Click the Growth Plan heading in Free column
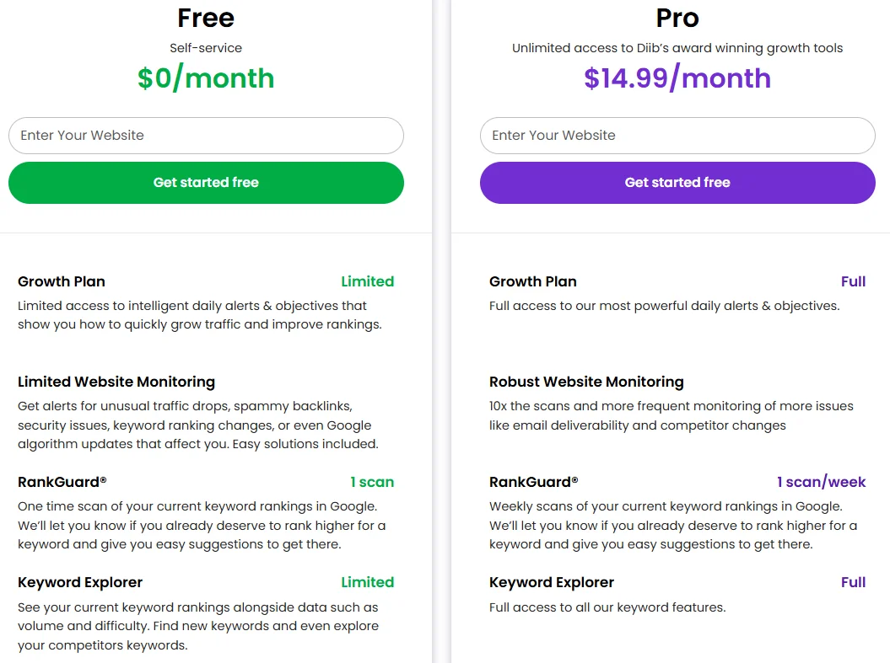Screen dimensions: 890x663 point(62,281)
